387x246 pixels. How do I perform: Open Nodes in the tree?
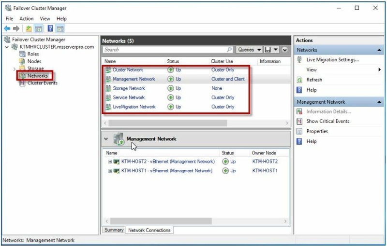[x=34, y=61]
